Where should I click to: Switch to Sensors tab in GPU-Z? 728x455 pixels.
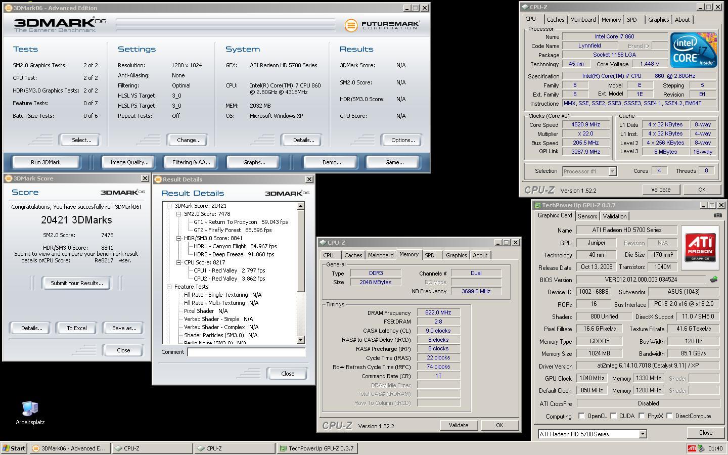[587, 216]
